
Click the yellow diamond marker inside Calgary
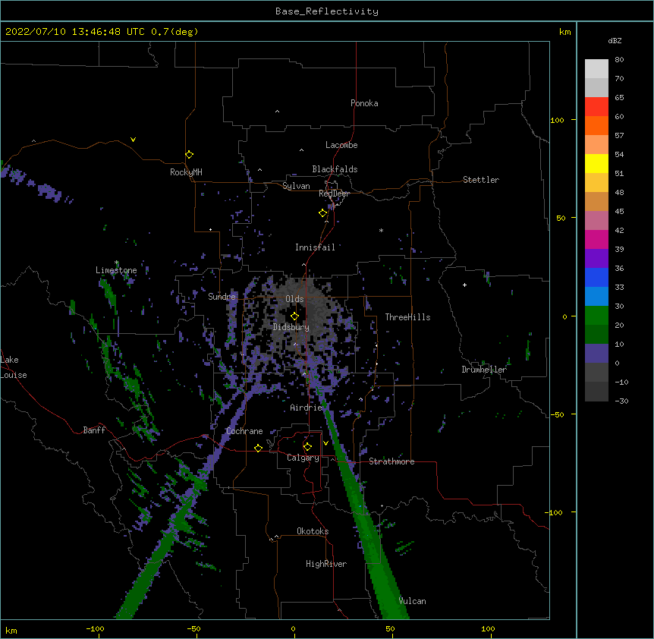point(307,447)
